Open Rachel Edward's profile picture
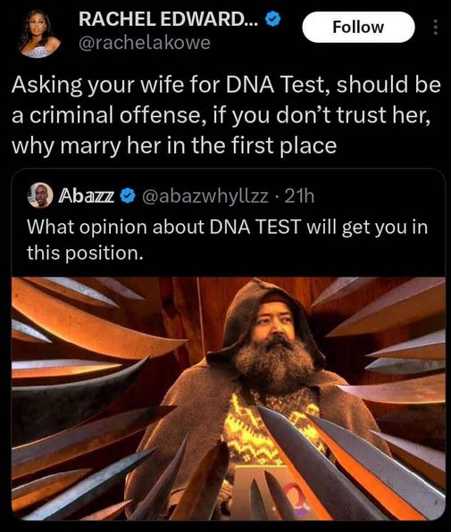 (38, 33)
